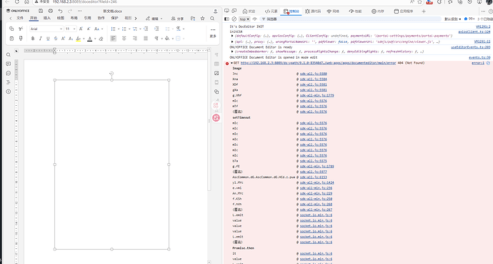The height and width of the screenshot is (264, 493).
Task: Open the user profile icon in editor
Action: click(215, 11)
